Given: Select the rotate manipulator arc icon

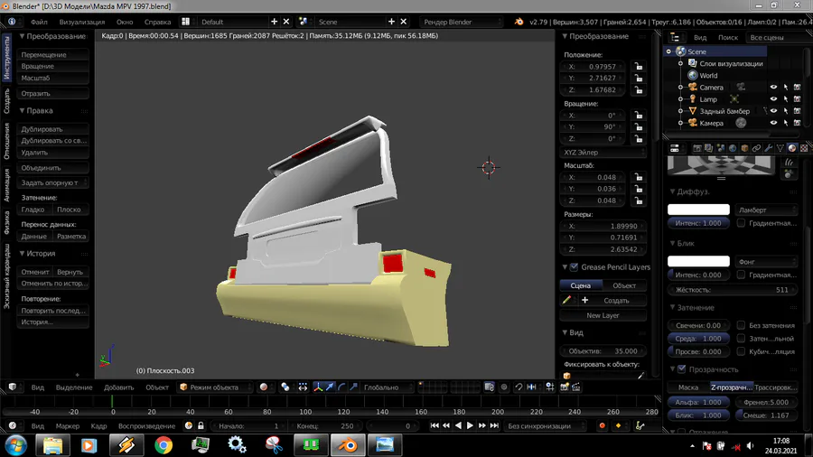Looking at the screenshot, I should click(341, 387).
